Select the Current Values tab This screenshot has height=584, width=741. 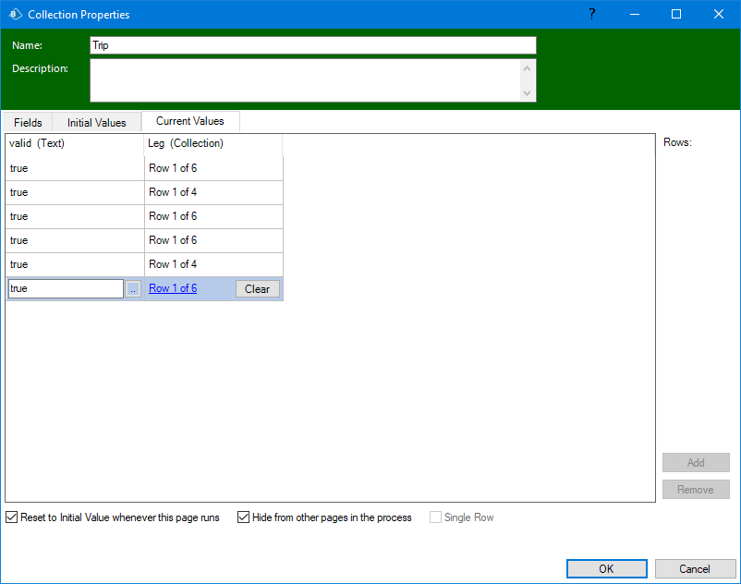[189, 121]
